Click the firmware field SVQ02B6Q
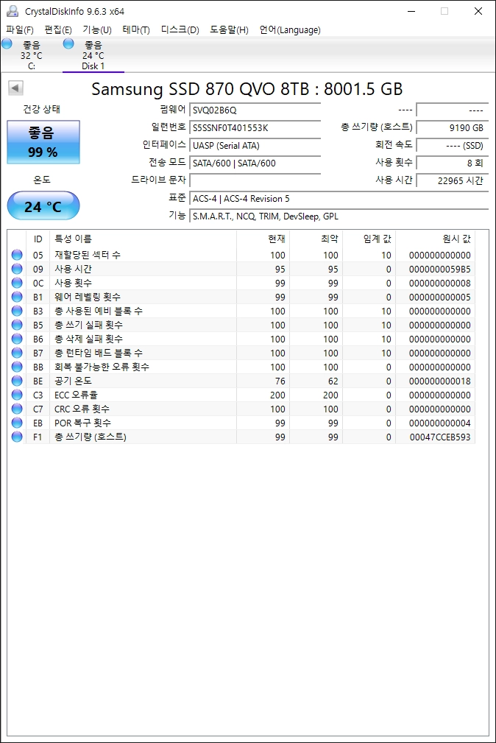The image size is (496, 743). click(255, 110)
